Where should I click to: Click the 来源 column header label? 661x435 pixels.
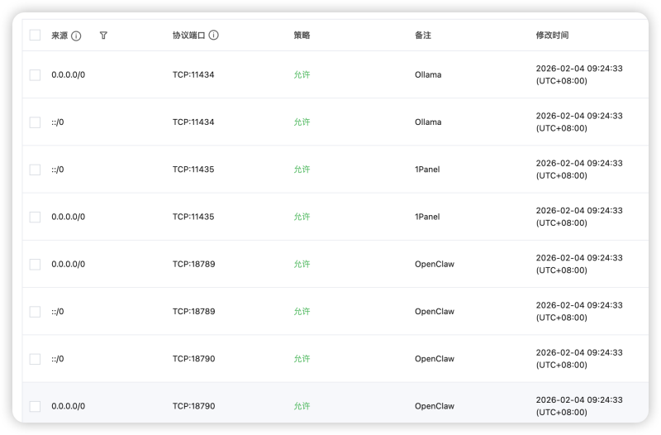click(x=59, y=36)
